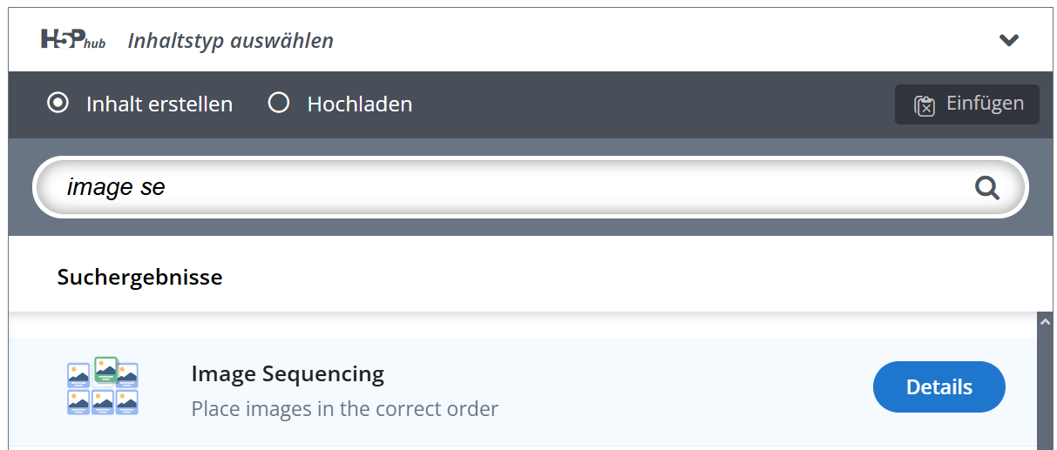The width and height of the screenshot is (1057, 450).
Task: Click the Image Sequencing thumbnail icon
Action: click(x=103, y=386)
